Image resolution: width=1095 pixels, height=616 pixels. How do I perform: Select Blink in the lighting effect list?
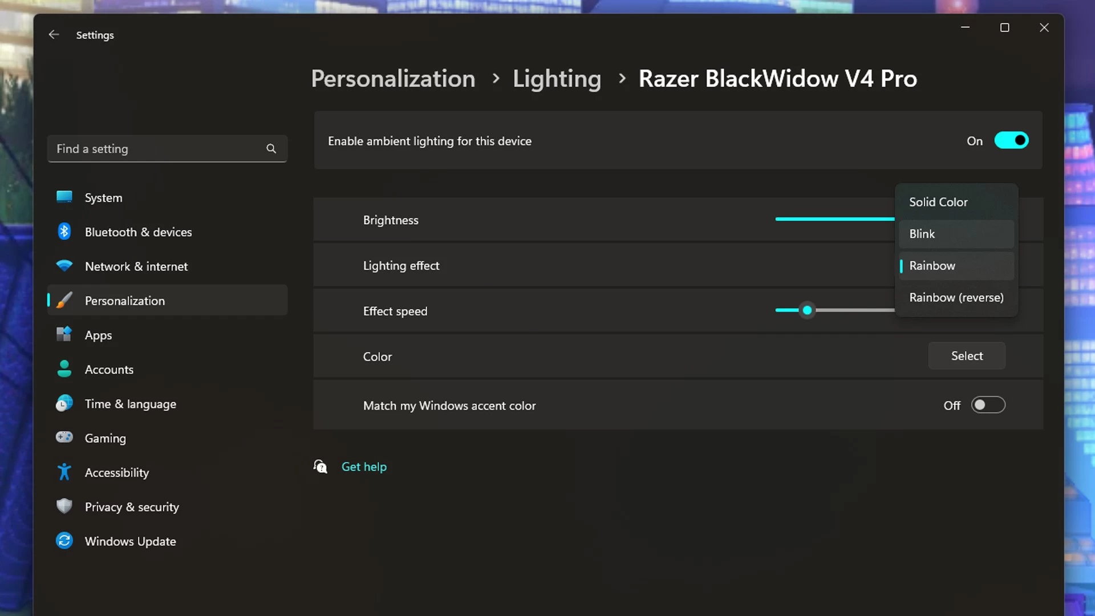tap(922, 234)
